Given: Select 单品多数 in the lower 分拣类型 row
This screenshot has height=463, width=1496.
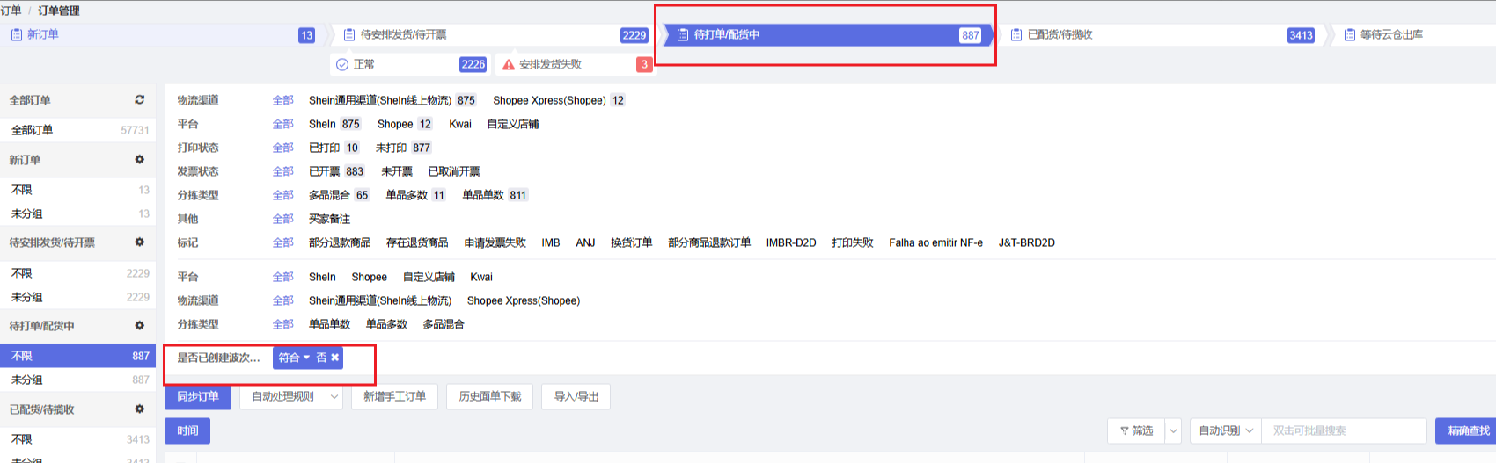Looking at the screenshot, I should (x=386, y=324).
